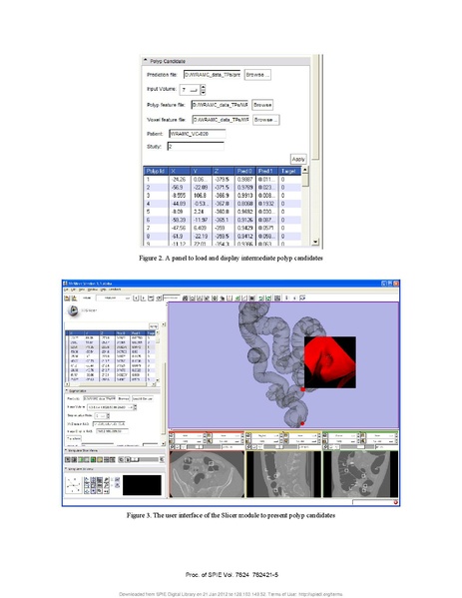Sort by the Target column header
462x598 pixels.
click(x=288, y=171)
